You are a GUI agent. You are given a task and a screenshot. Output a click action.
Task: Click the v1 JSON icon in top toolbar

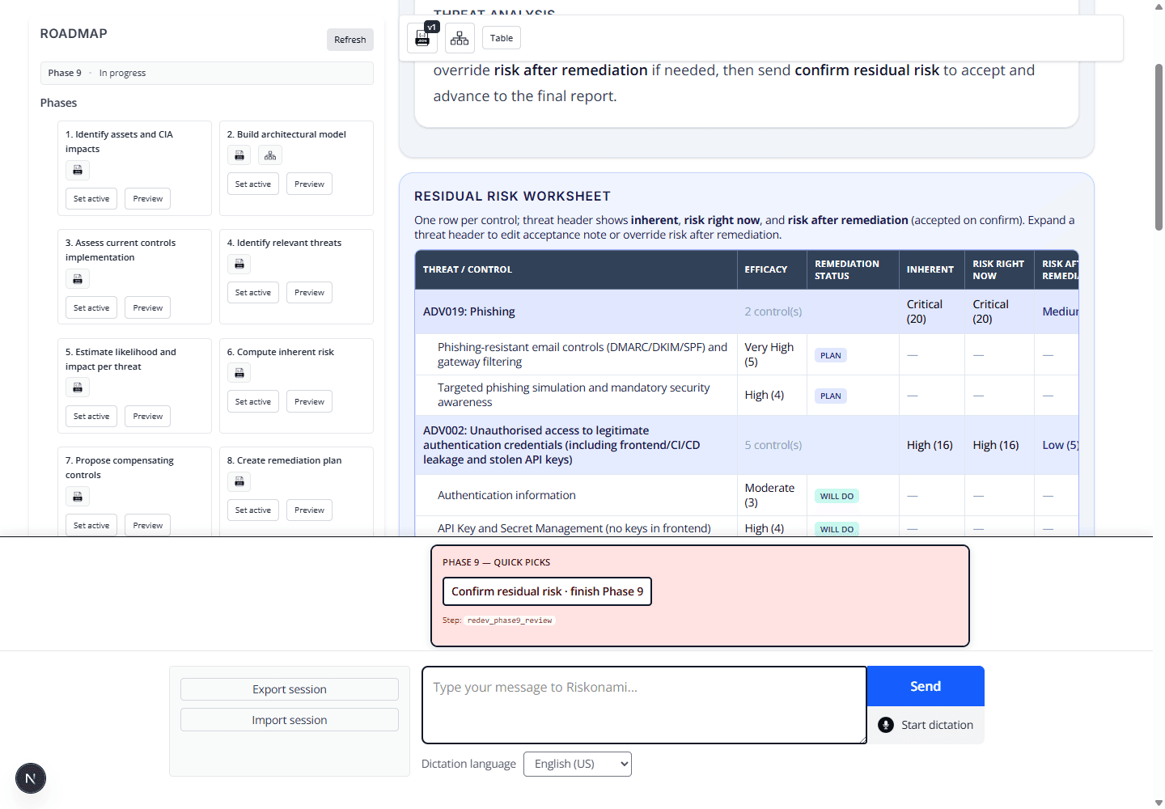[422, 38]
